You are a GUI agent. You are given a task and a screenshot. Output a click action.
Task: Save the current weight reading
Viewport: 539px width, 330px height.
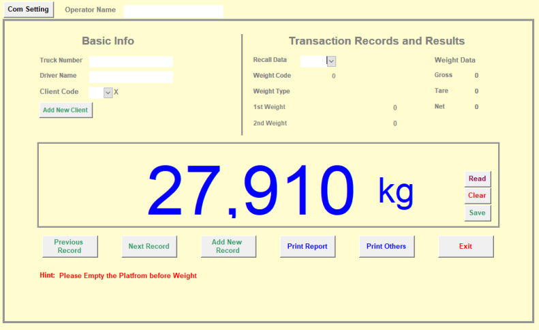point(477,213)
